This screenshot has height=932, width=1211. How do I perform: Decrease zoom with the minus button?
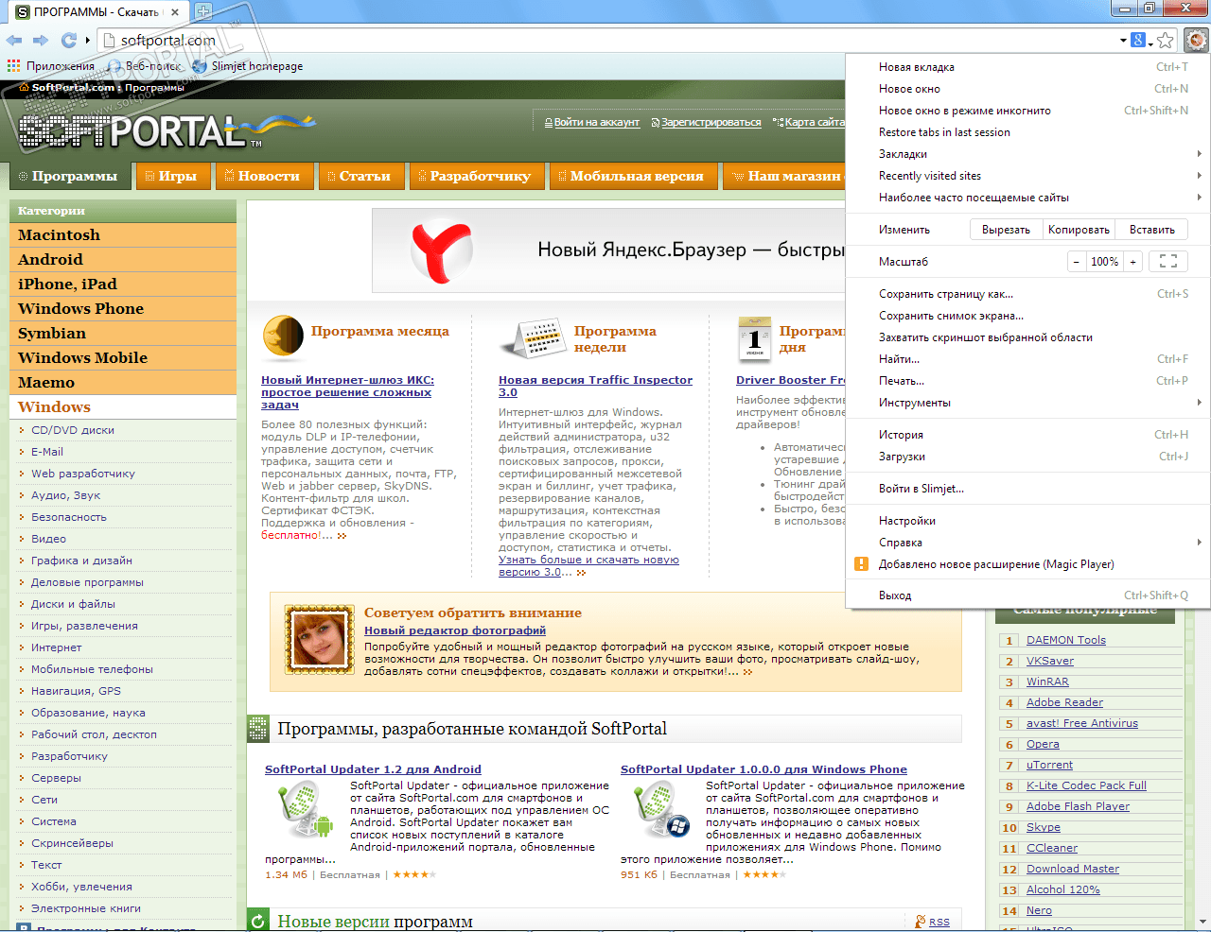[1076, 262]
